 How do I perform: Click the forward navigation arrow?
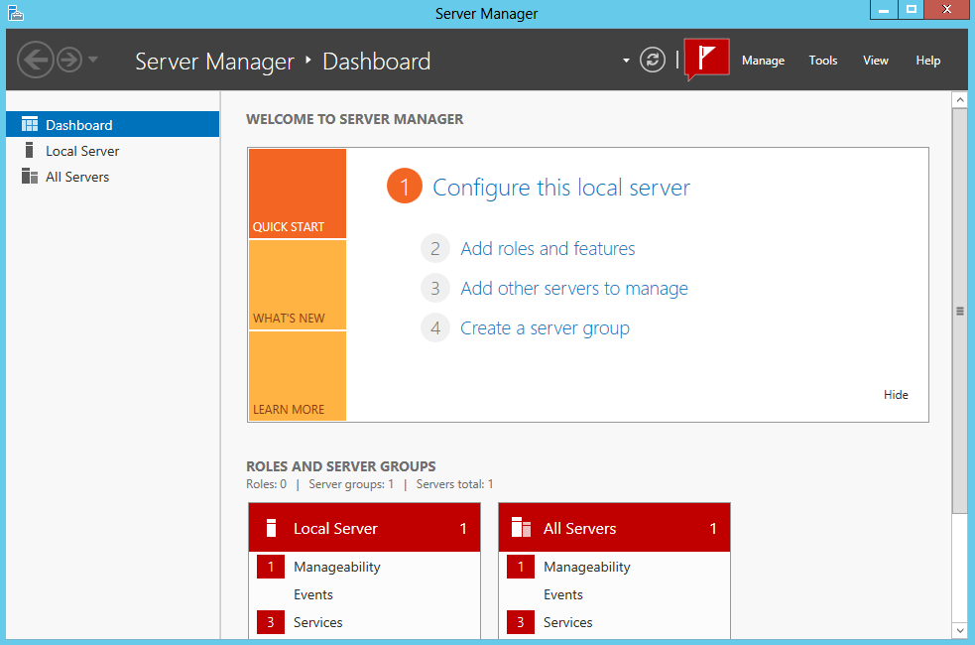[69, 60]
